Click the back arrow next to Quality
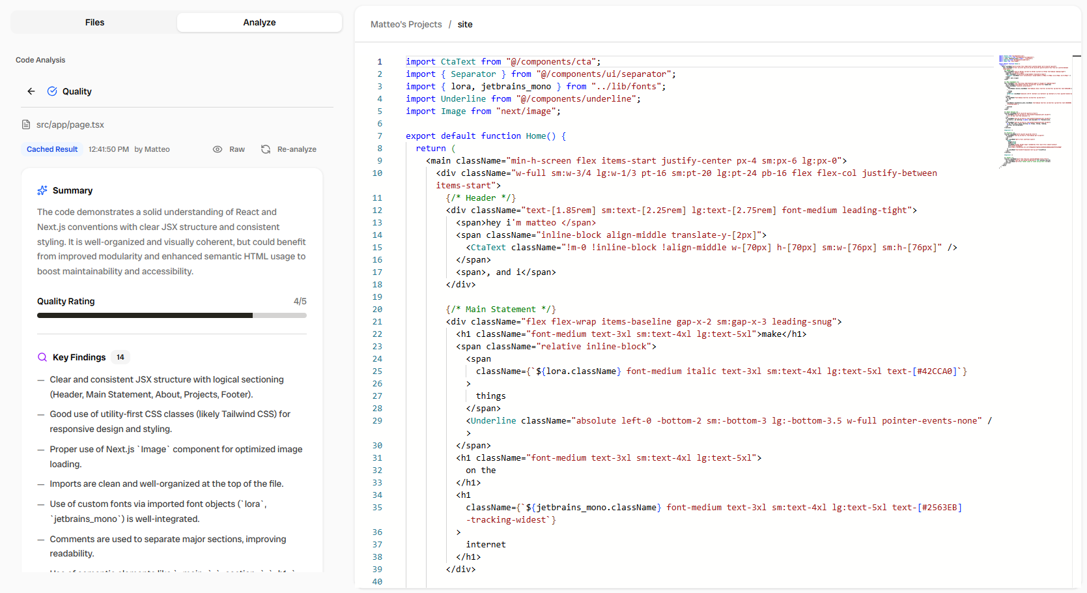 pyautogui.click(x=31, y=91)
